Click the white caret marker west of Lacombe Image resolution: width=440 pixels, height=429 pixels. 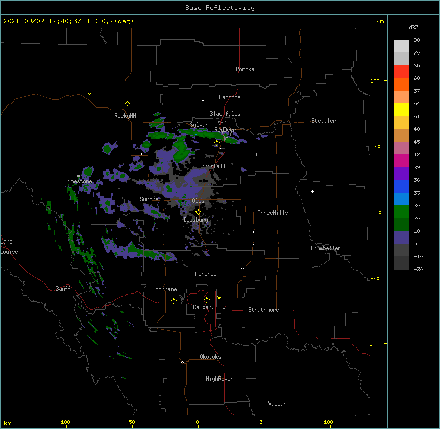point(203,101)
